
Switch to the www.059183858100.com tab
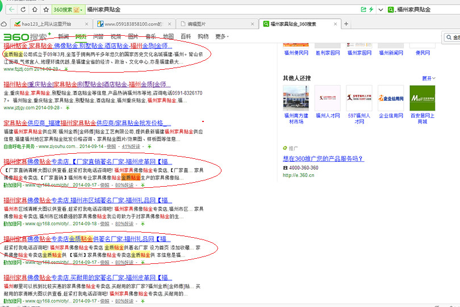point(133,24)
